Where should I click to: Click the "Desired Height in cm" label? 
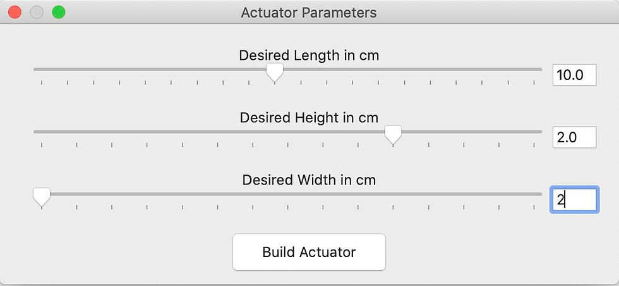(309, 118)
